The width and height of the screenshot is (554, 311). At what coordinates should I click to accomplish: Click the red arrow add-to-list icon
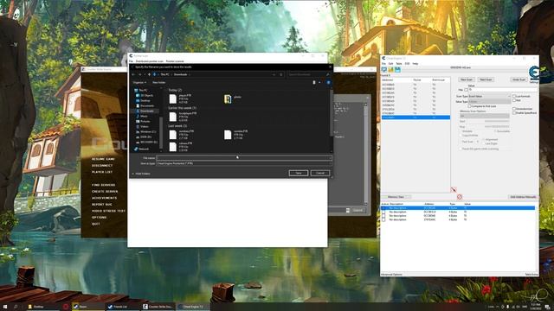coord(454,190)
